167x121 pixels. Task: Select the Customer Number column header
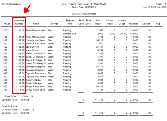(19, 22)
